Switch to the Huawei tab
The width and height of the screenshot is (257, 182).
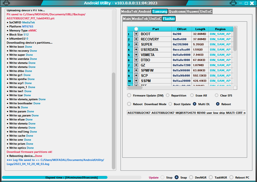(193, 12)
